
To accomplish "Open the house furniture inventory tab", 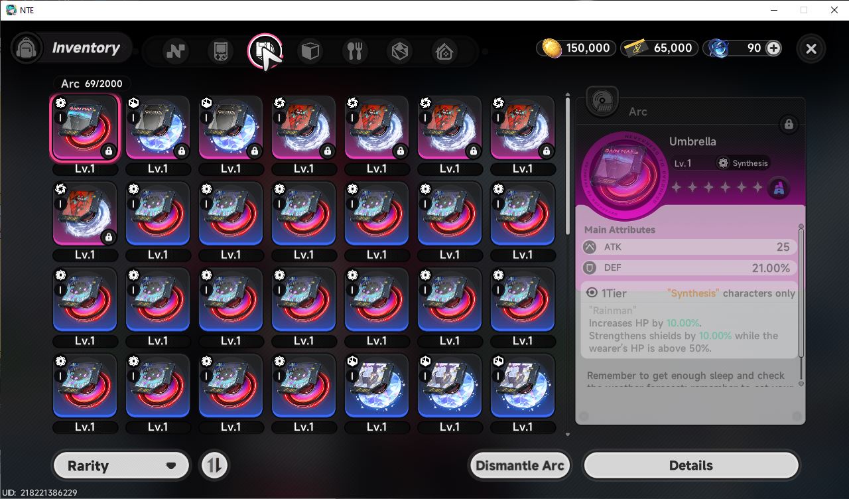I will 444,51.
